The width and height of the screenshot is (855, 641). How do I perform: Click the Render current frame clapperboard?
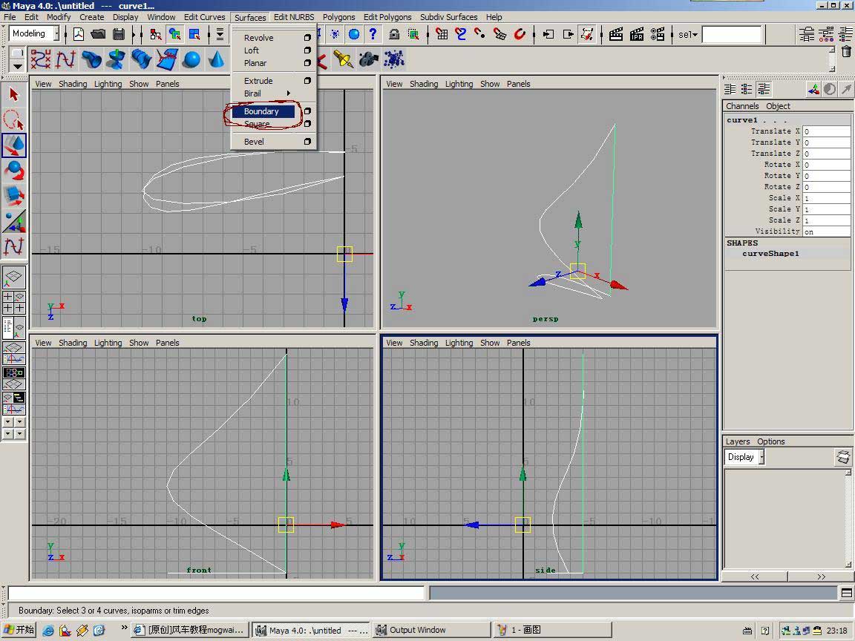[615, 34]
